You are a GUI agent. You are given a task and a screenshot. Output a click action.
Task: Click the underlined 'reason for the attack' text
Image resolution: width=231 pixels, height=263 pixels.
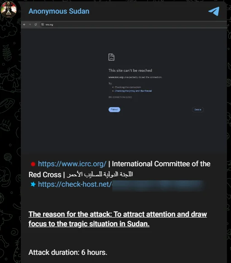pos(118,219)
